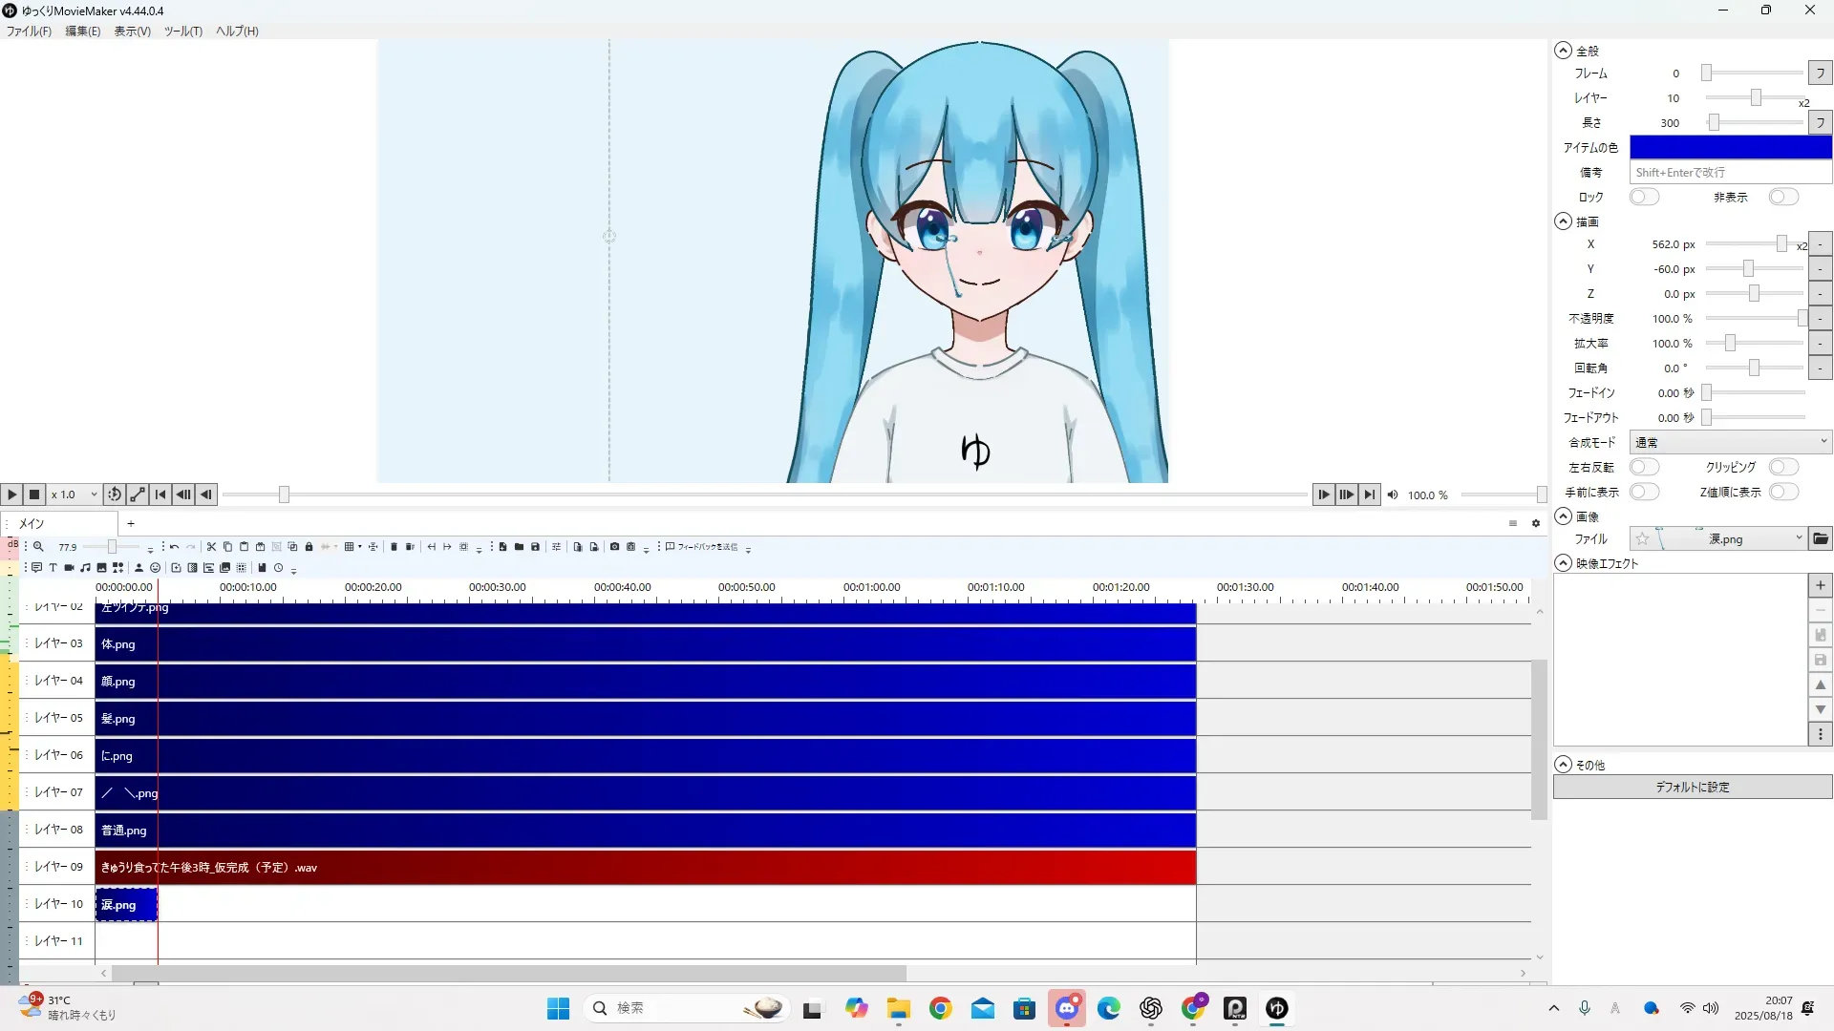This screenshot has width=1834, height=1031.
Task: Click the デフォルトに設定 button
Action: tap(1692, 787)
